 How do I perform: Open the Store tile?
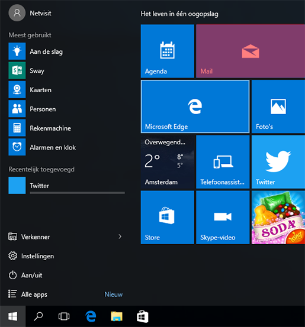(168, 217)
